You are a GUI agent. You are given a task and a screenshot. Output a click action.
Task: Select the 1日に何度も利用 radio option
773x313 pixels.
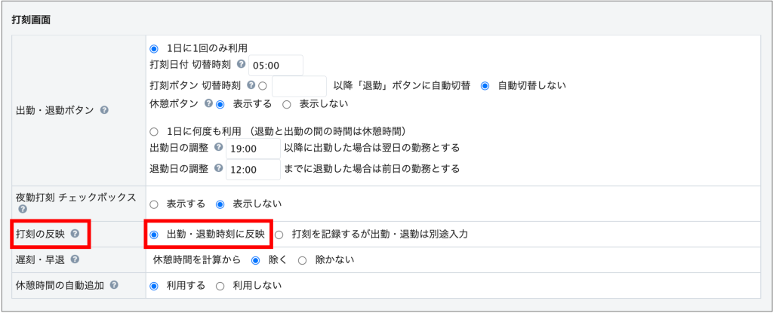pyautogui.click(x=155, y=130)
